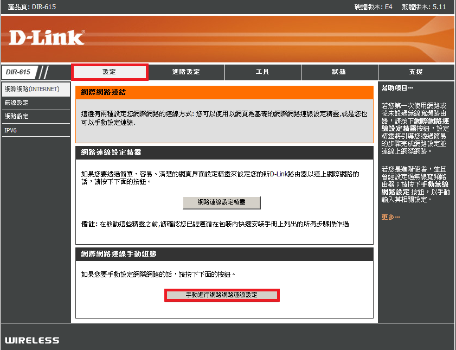Click the 幫助項目 heading in right panel
This screenshot has width=456, height=350.
[397, 88]
